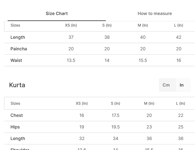This screenshot has width=195, height=150.
Task: Select the S (In) header in Kurta table
Action: coord(115,103)
